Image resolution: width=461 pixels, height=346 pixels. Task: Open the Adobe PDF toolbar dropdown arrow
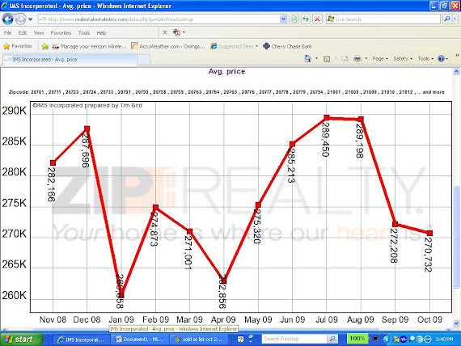point(184,32)
